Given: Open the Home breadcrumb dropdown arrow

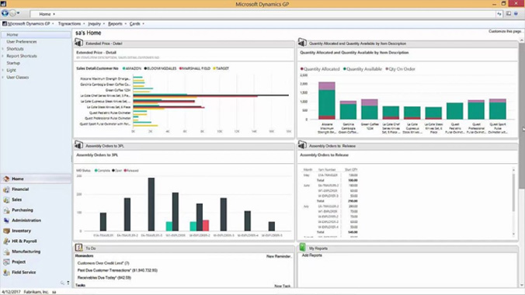Looking at the screenshot, I should pyautogui.click(x=54, y=15).
